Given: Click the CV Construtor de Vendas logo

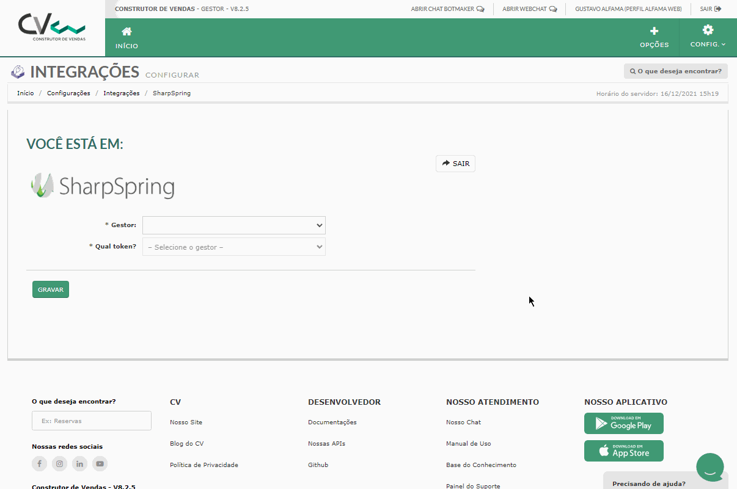Looking at the screenshot, I should click(51, 27).
